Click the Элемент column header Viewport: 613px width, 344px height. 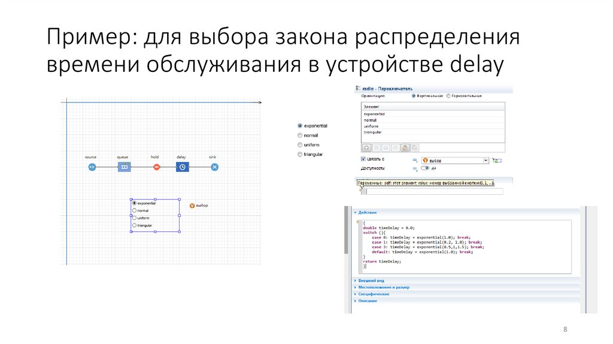pyautogui.click(x=433, y=107)
